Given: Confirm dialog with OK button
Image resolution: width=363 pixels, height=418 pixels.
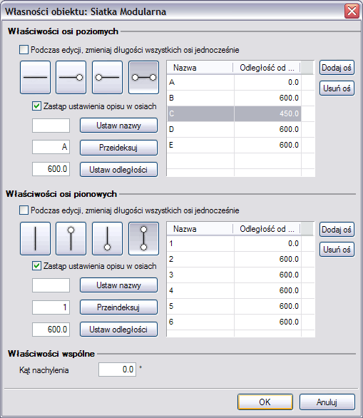Looking at the screenshot, I should click(x=265, y=402).
